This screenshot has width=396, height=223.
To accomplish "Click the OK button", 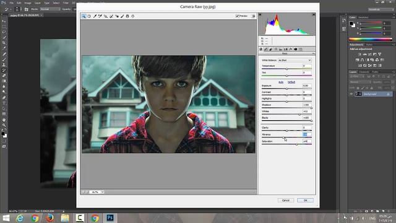I will tap(305, 200).
